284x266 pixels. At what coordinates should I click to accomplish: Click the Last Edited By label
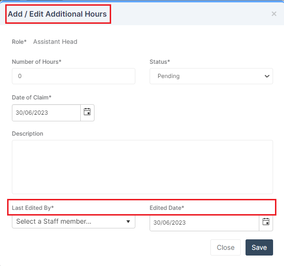[33, 208]
